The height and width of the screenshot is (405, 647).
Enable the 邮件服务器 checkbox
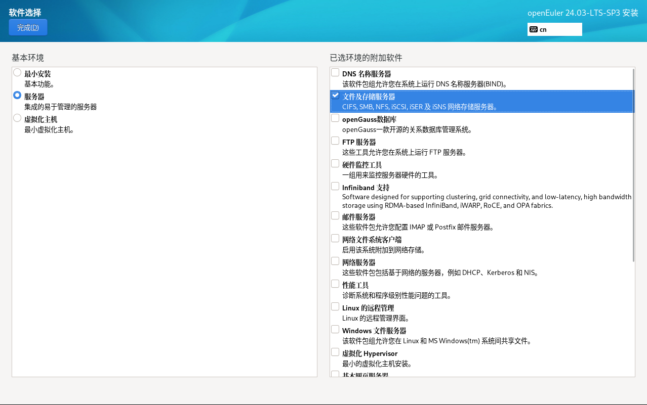pyautogui.click(x=335, y=216)
